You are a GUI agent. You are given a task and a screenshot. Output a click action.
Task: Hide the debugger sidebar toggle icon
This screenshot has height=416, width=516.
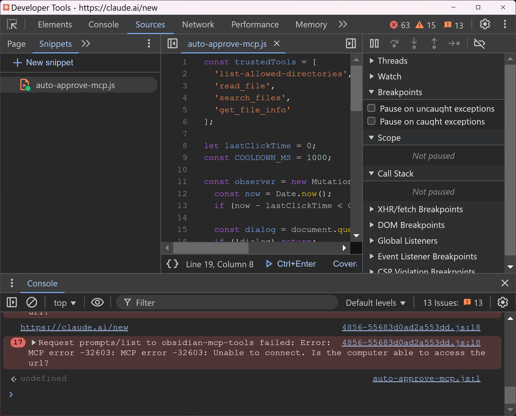click(351, 44)
